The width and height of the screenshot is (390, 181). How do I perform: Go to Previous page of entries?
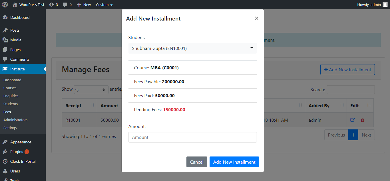point(336,135)
